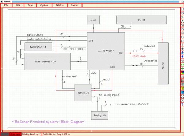
Task: Click the xcircuit window menu button
Action: 2,2
